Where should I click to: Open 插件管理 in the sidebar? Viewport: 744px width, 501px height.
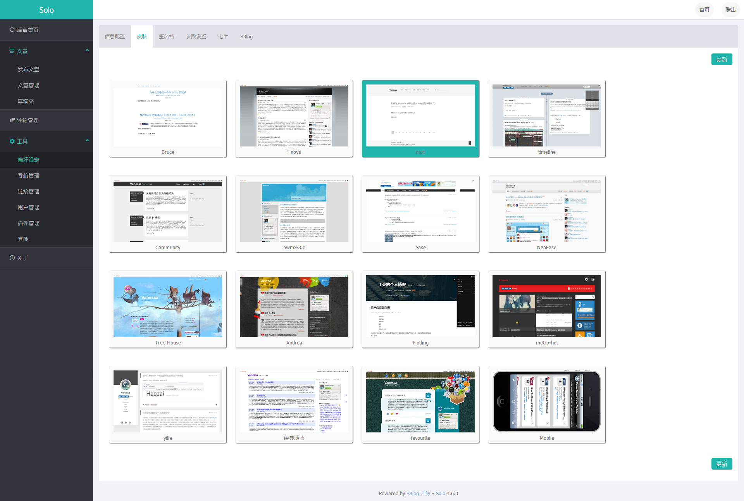click(x=28, y=223)
